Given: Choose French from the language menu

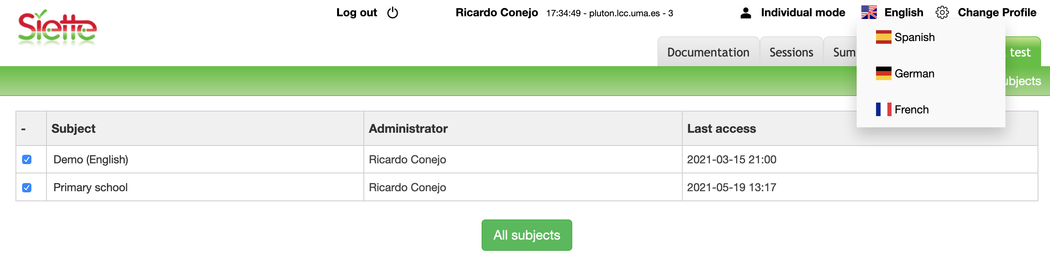Looking at the screenshot, I should click(x=911, y=110).
